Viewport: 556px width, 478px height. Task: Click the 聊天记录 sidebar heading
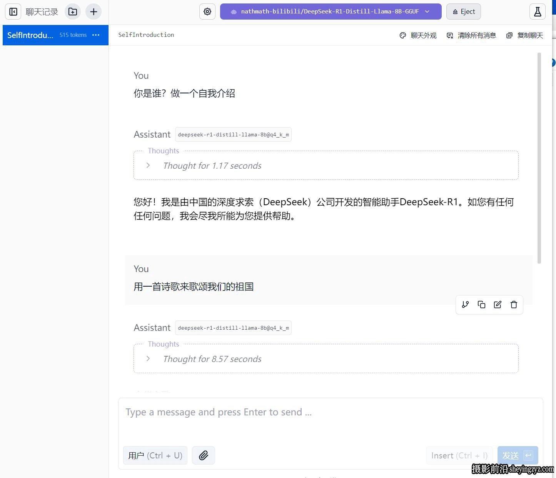point(42,12)
